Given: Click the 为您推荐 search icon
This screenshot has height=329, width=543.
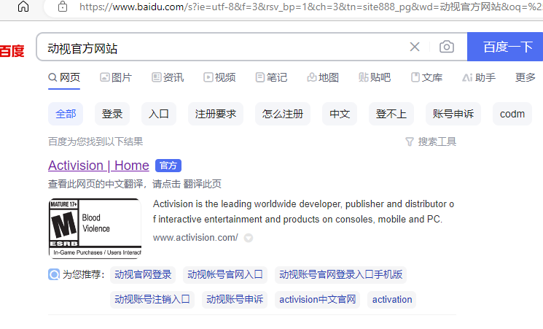Looking at the screenshot, I should point(54,275).
